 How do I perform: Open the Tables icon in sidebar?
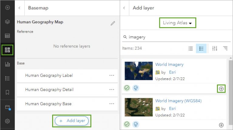(8, 36)
